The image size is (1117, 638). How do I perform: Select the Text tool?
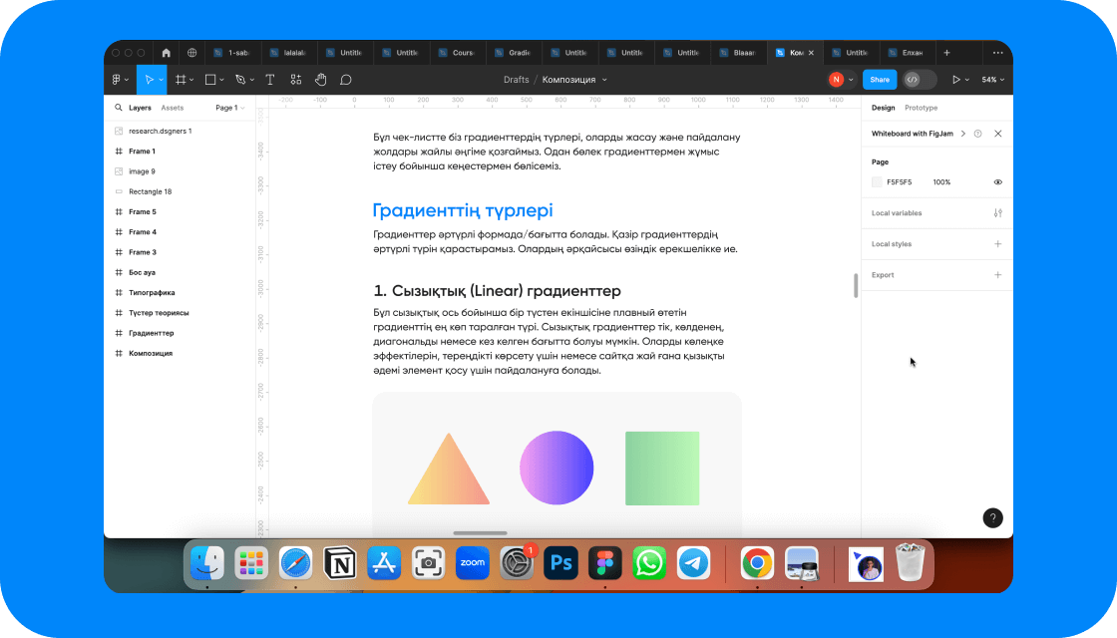[x=269, y=80]
